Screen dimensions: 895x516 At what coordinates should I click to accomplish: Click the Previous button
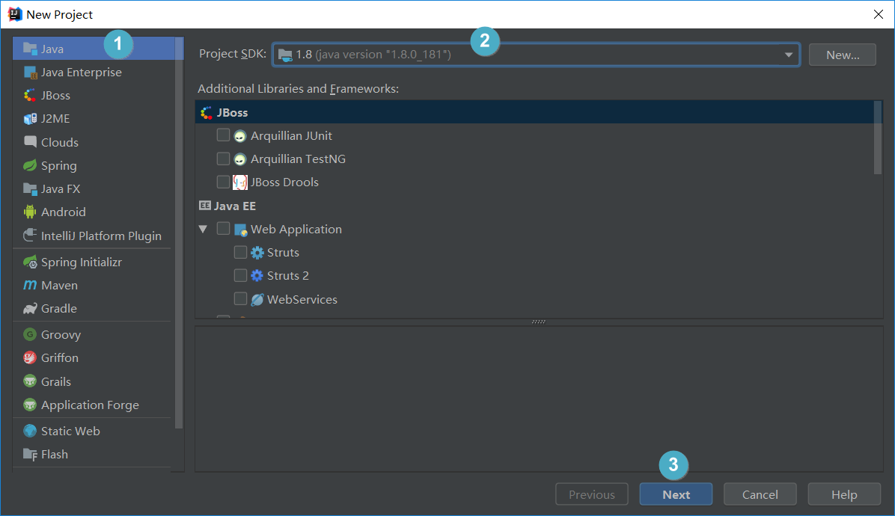coord(592,494)
